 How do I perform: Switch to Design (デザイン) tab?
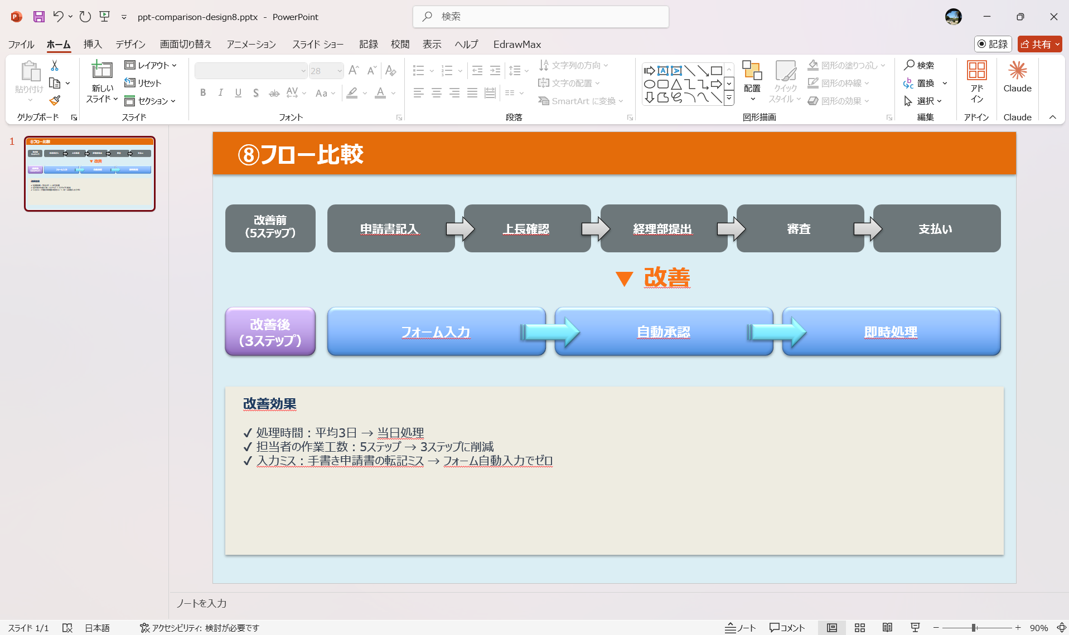(130, 44)
